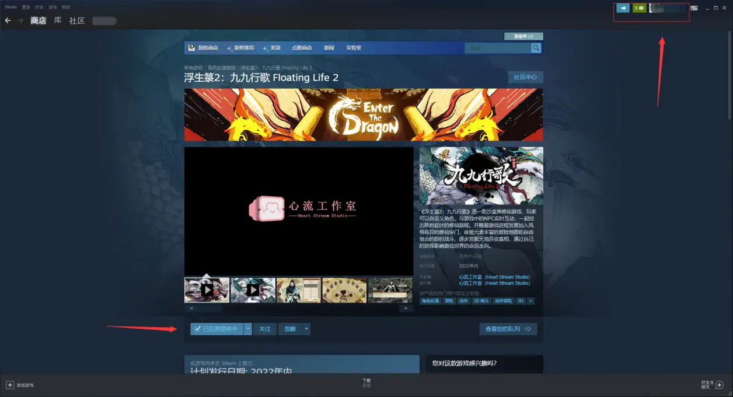Select the 冒险 tag
The height and width of the screenshot is (397, 733).
tap(449, 301)
